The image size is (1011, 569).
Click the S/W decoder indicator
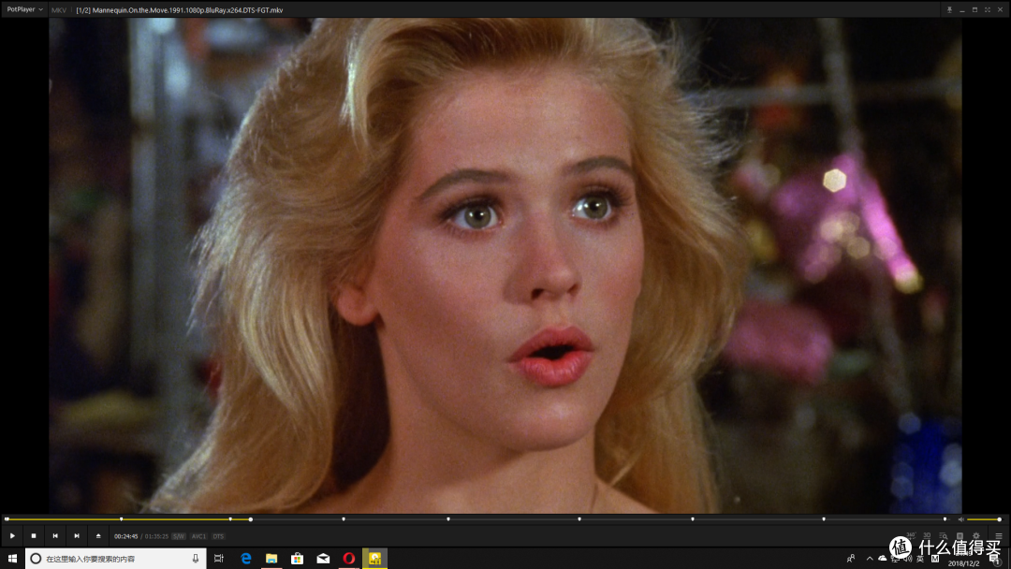178,535
